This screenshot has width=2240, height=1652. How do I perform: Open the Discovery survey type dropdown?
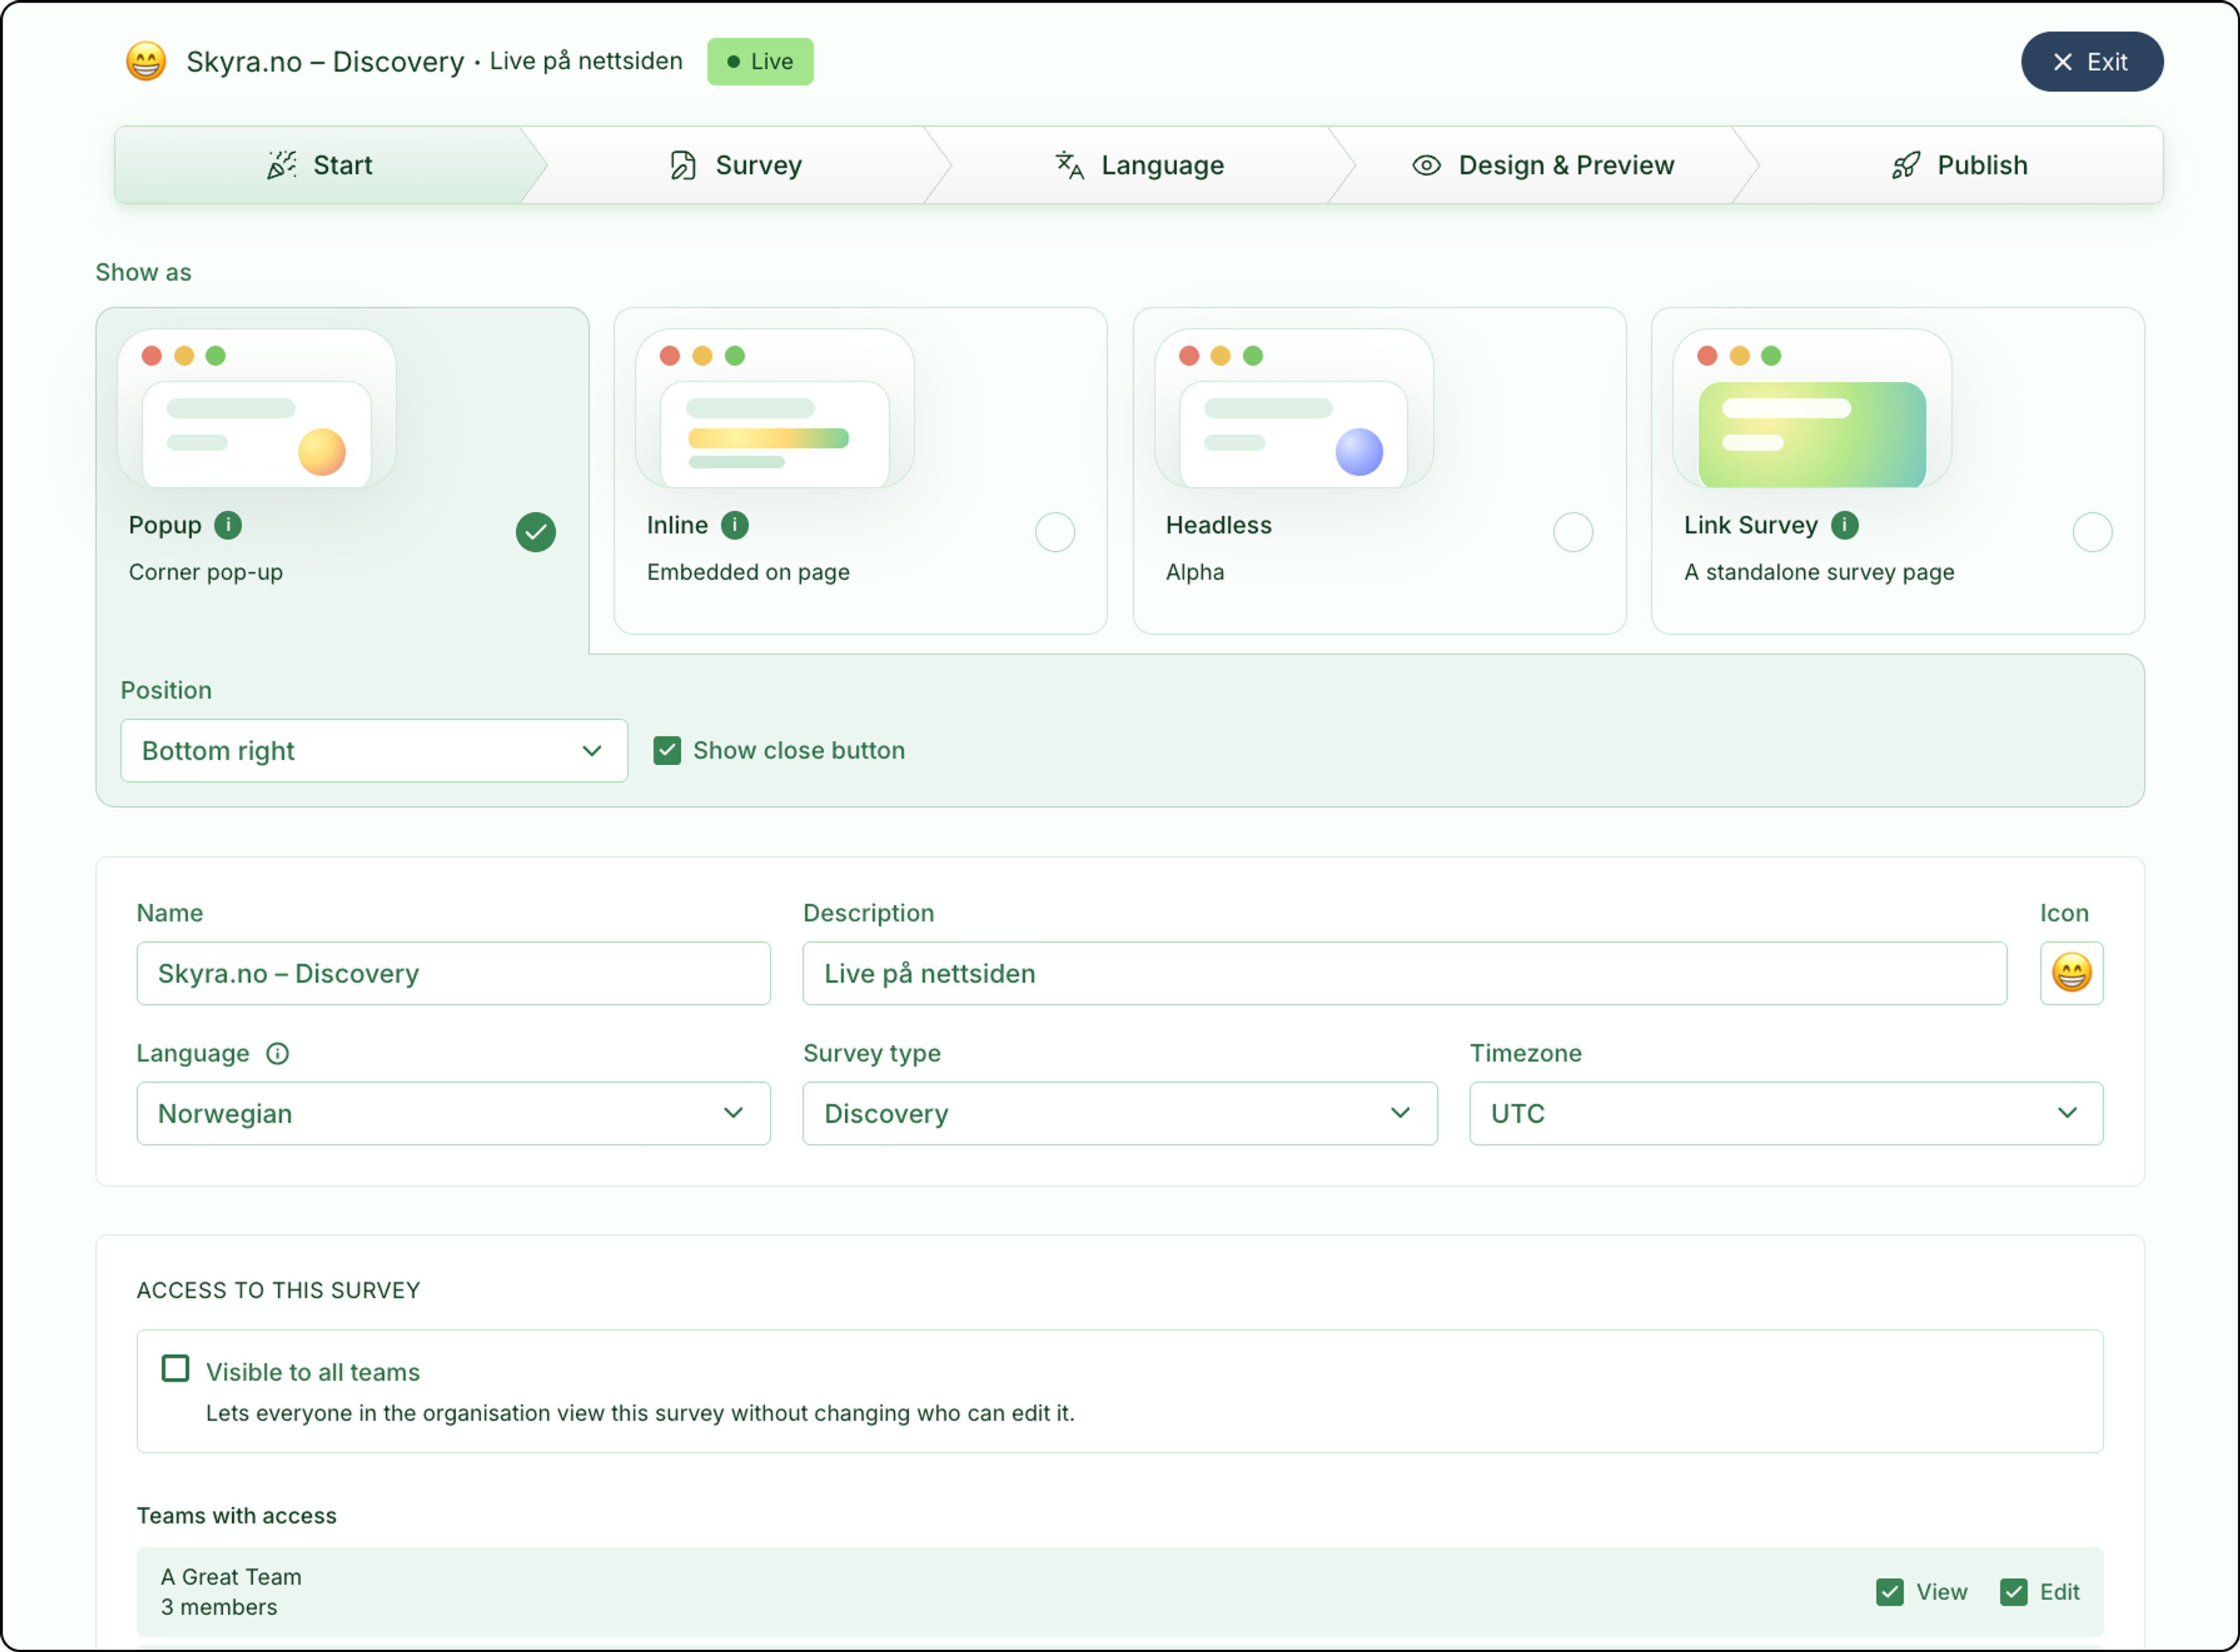point(1119,1113)
